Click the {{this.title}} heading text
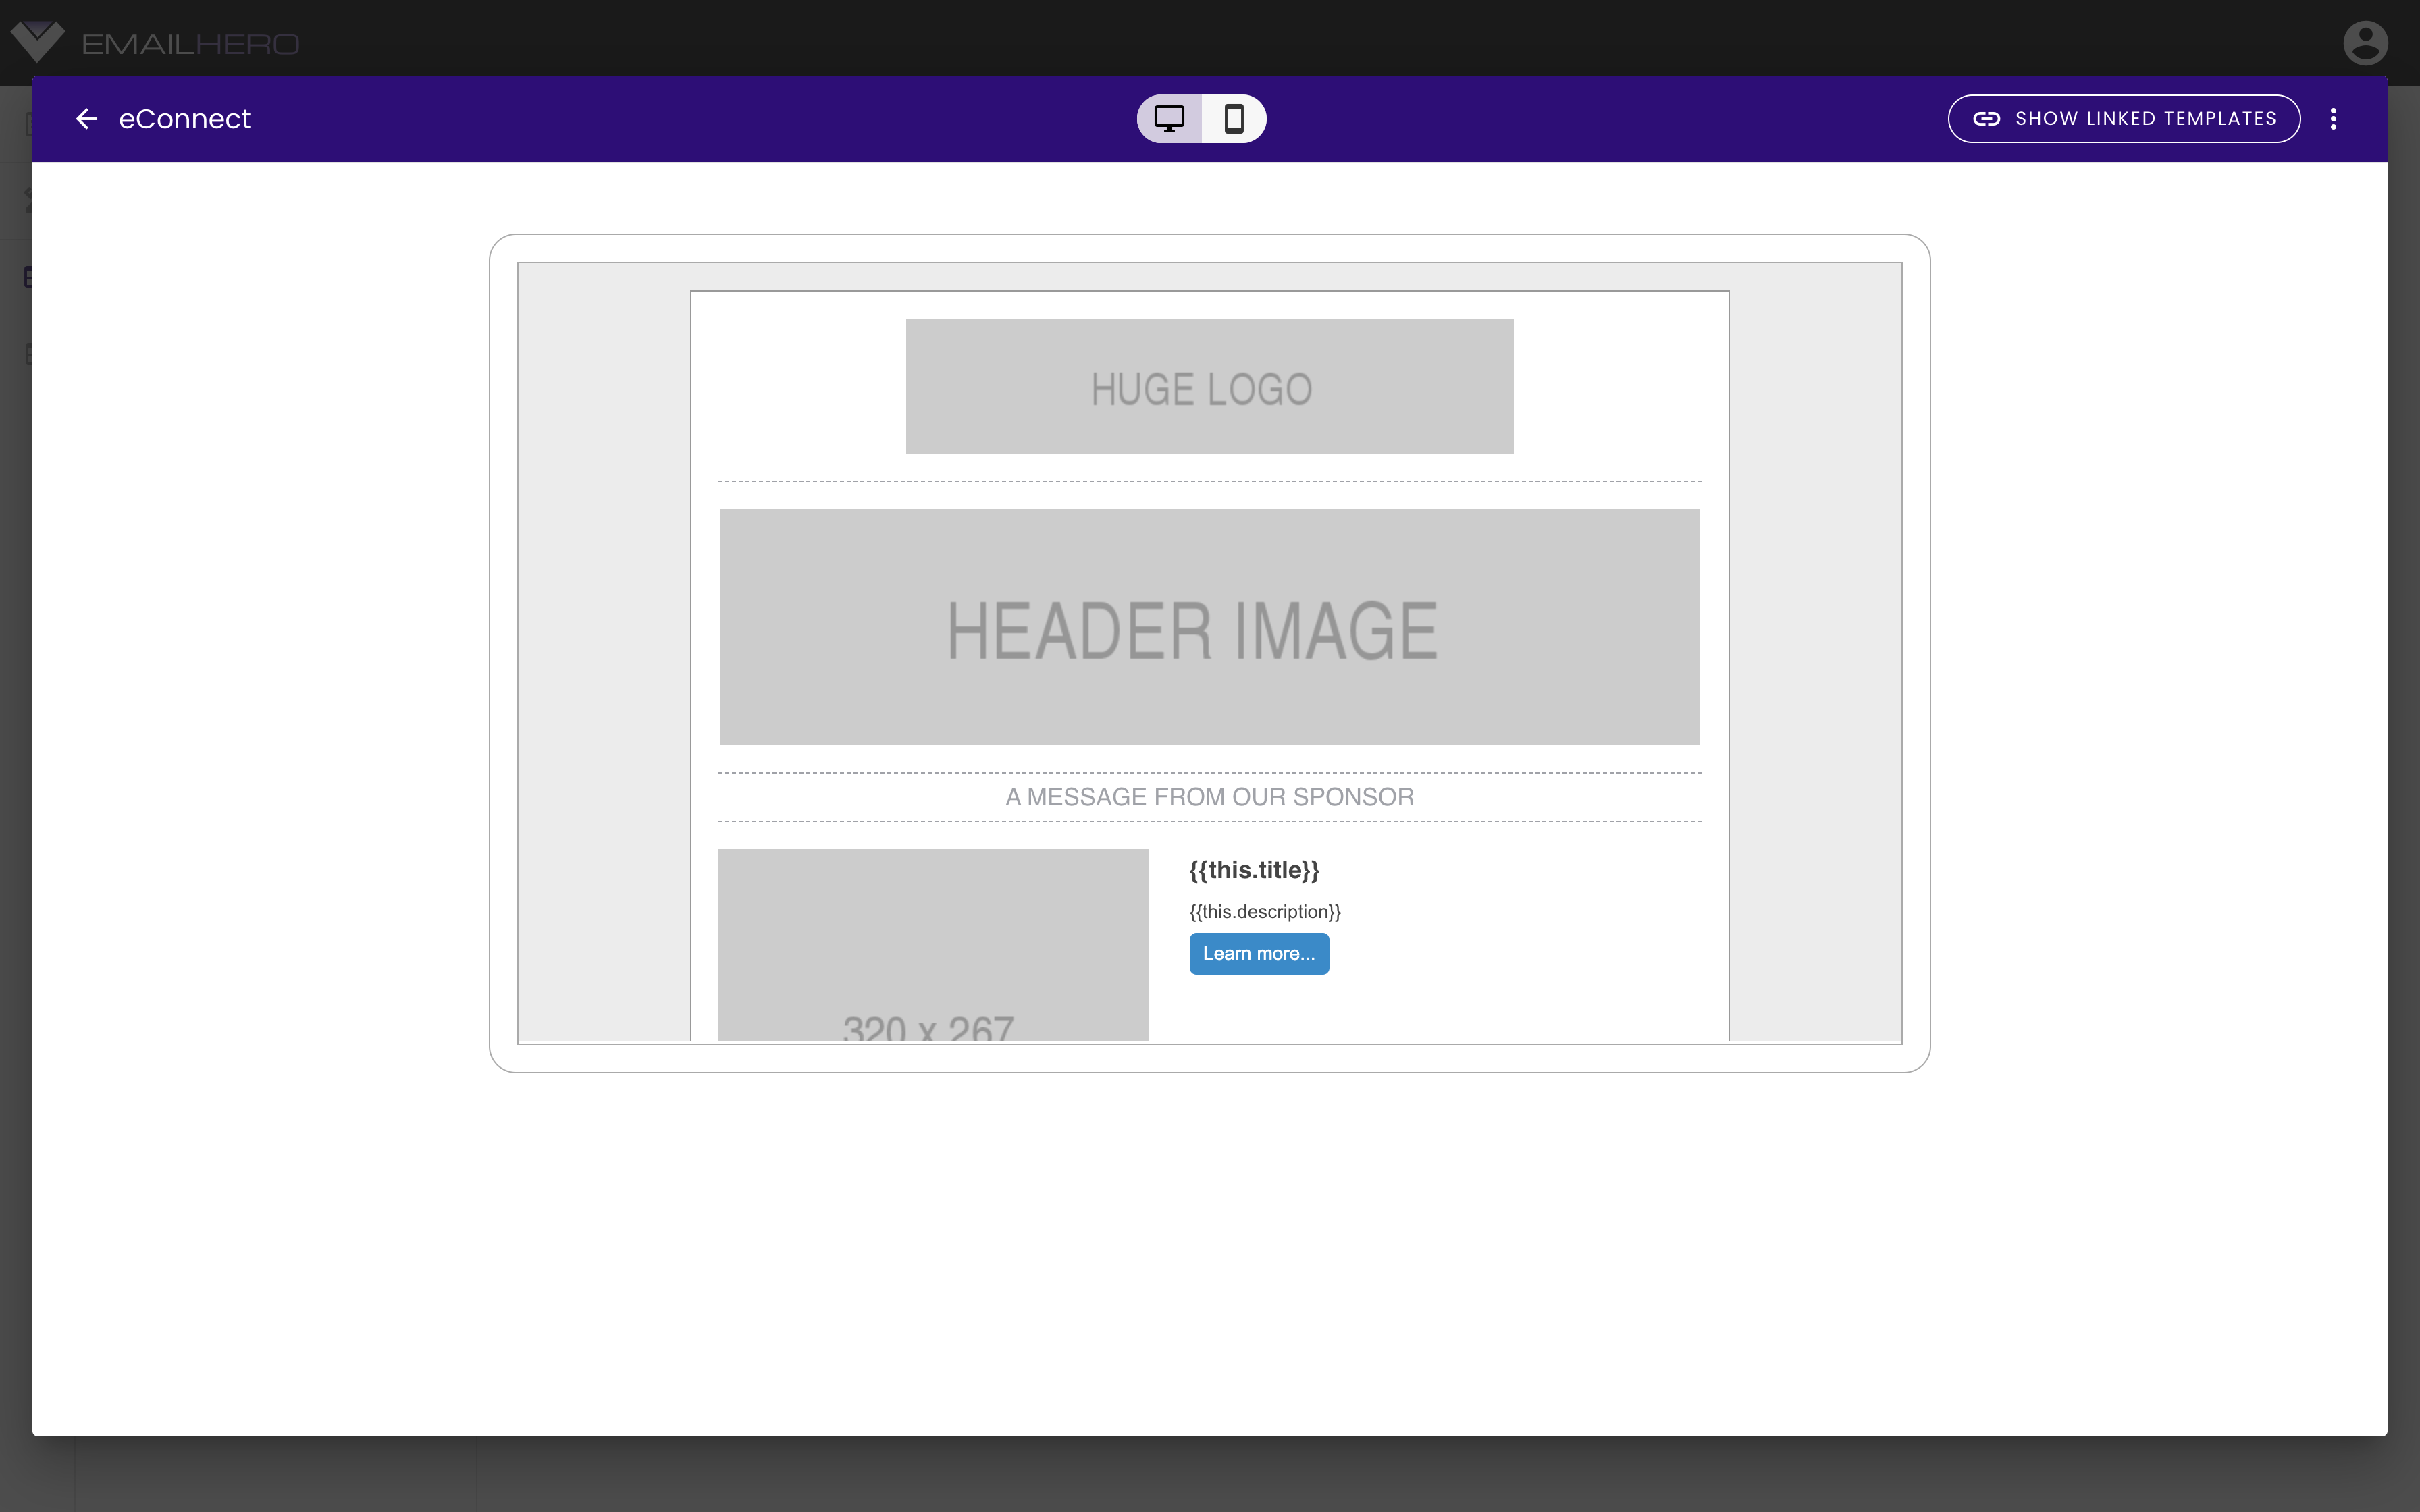Screen dimensions: 2420x1512 click(x=1254, y=870)
